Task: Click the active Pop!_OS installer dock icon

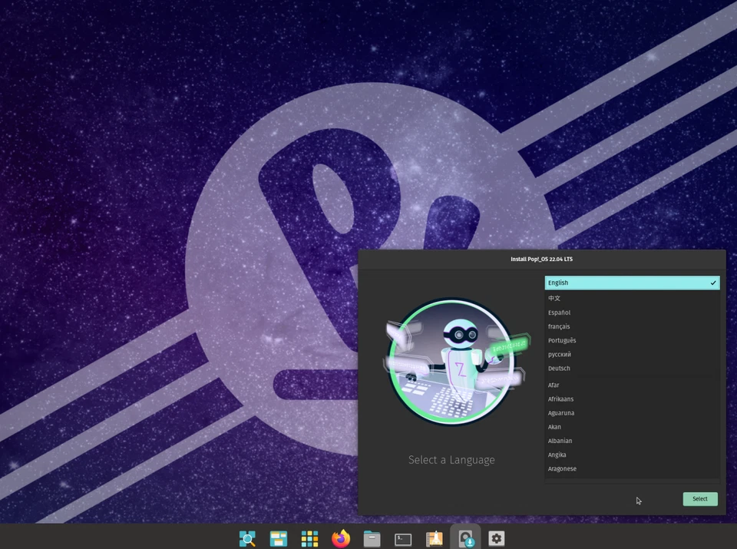Action: [x=465, y=538]
